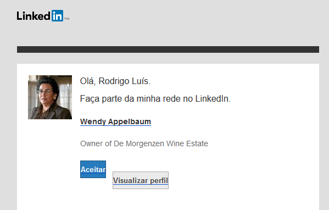Viewport: 329px width, 210px height.
Task: Click the black 'Linked' wordmark text
Action: [34, 16]
